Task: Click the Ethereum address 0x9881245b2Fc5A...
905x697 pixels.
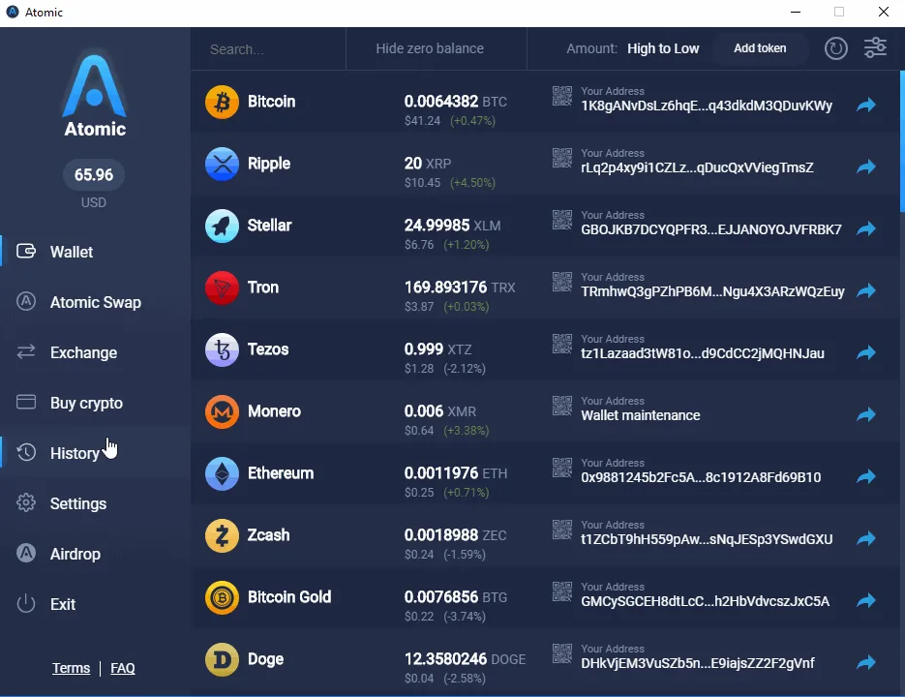Action: 701,477
